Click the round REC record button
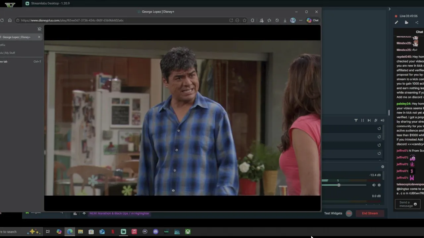 tap(349, 213)
